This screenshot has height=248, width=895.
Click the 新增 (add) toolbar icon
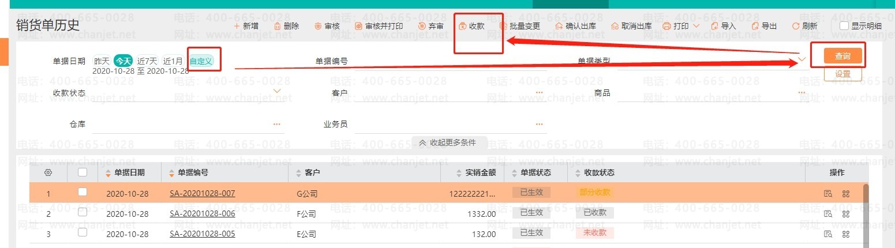point(237,26)
